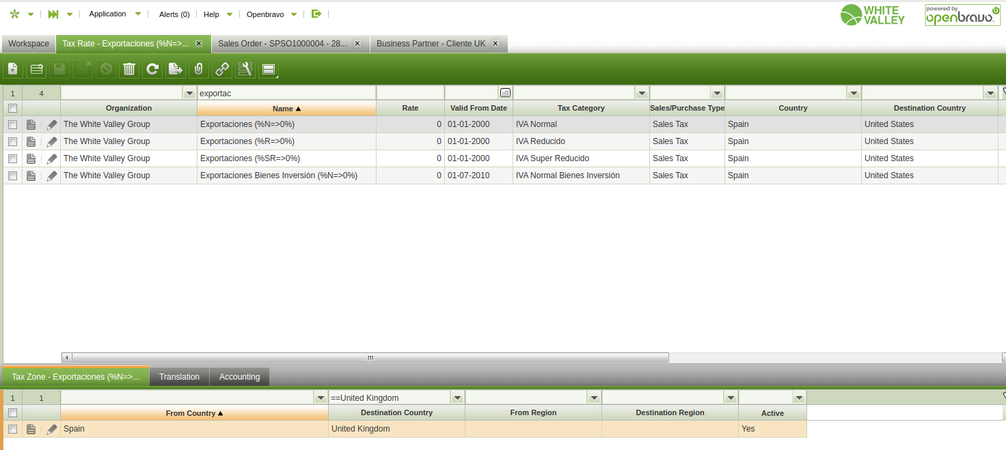Screen dimensions: 1006x450
Task: Open the Accounting subtab
Action: [x=239, y=377]
